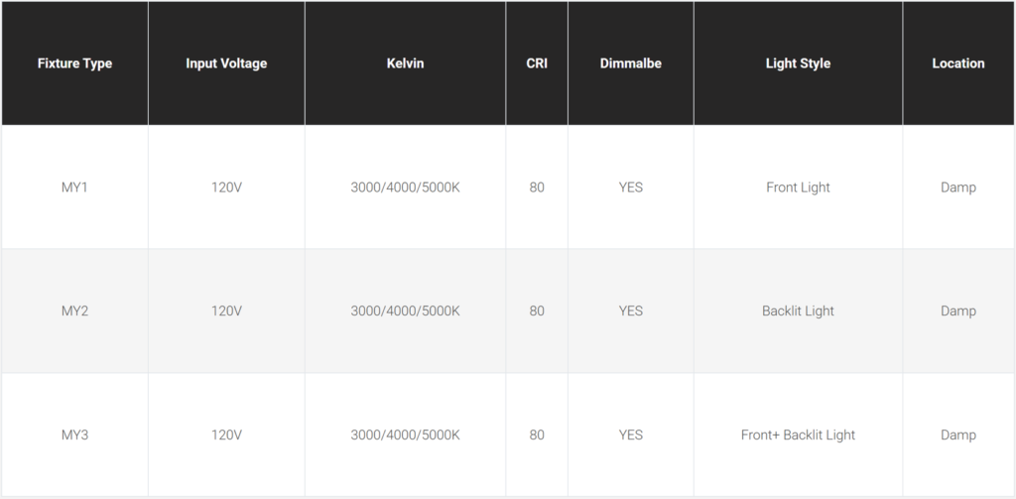
Task: Click the Light Style column header
Action: (798, 63)
